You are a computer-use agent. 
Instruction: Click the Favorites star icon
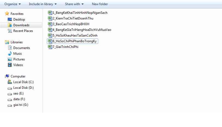7,14
